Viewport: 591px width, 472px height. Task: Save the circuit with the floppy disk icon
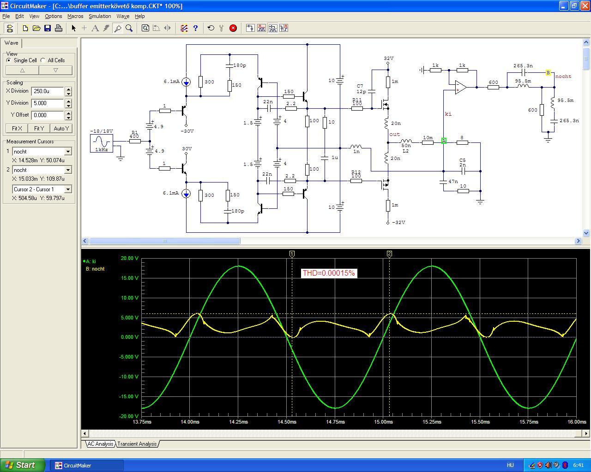[48, 28]
